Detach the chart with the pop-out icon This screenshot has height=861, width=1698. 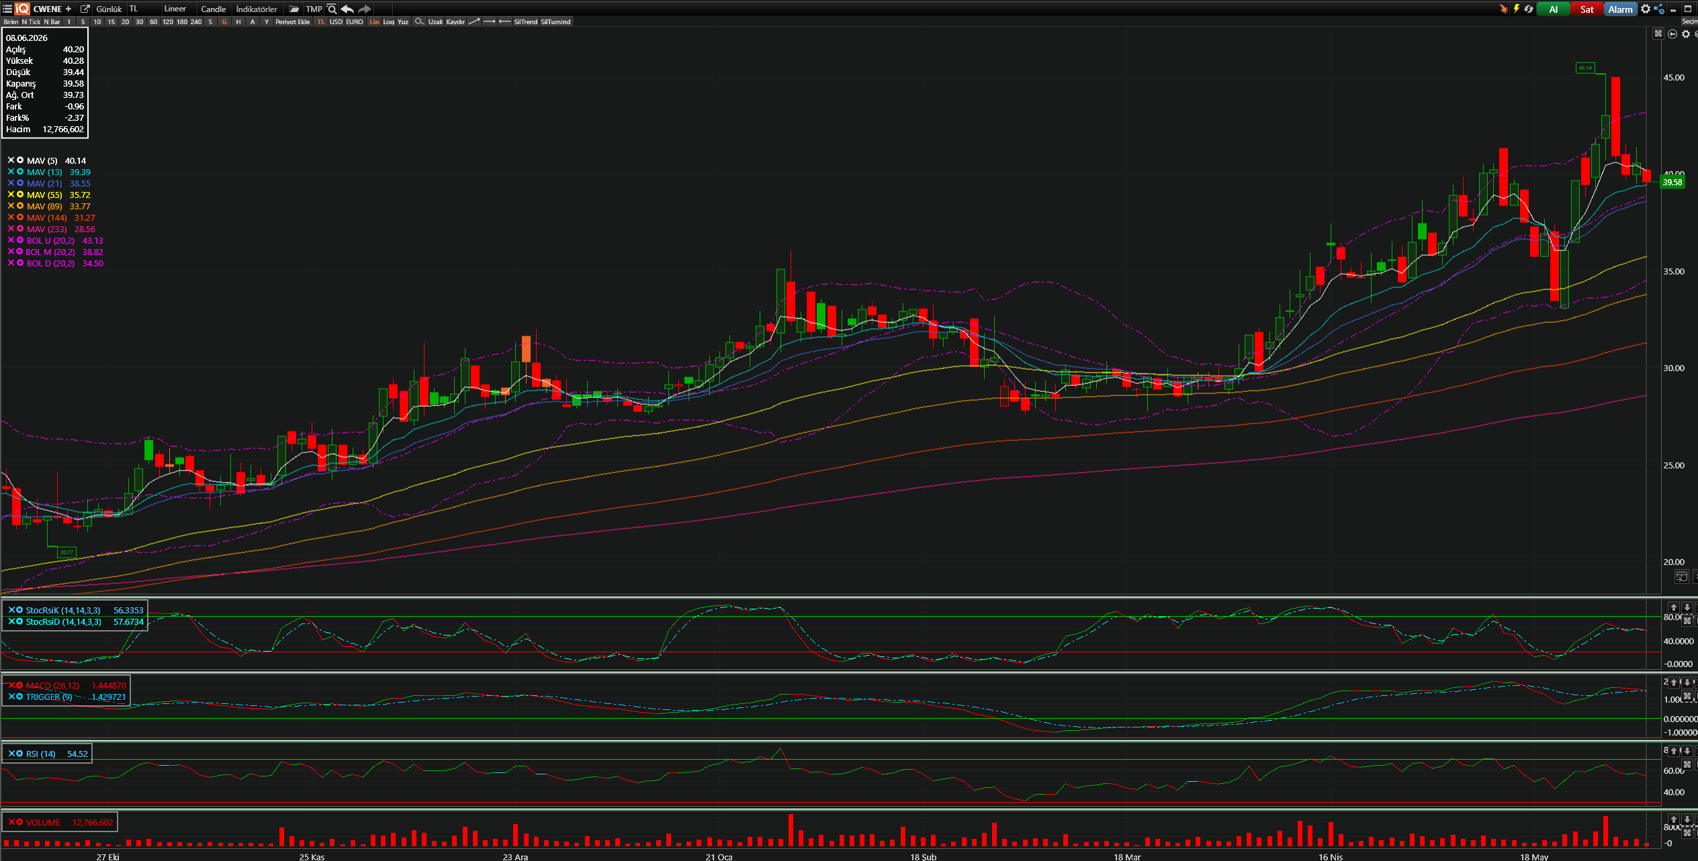(85, 9)
